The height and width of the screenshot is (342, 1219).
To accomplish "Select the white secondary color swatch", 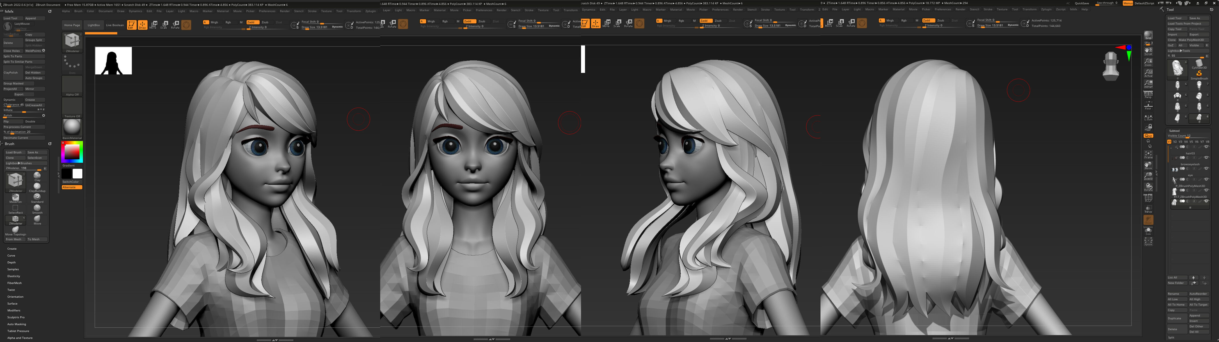I will (77, 174).
